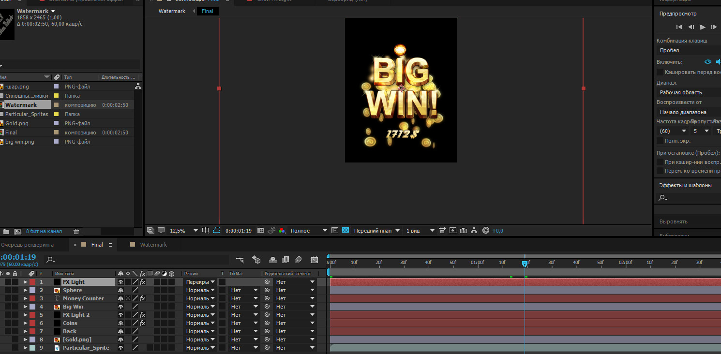Open the render queue tab
Screen dimensions: 721x354
(x=28, y=245)
